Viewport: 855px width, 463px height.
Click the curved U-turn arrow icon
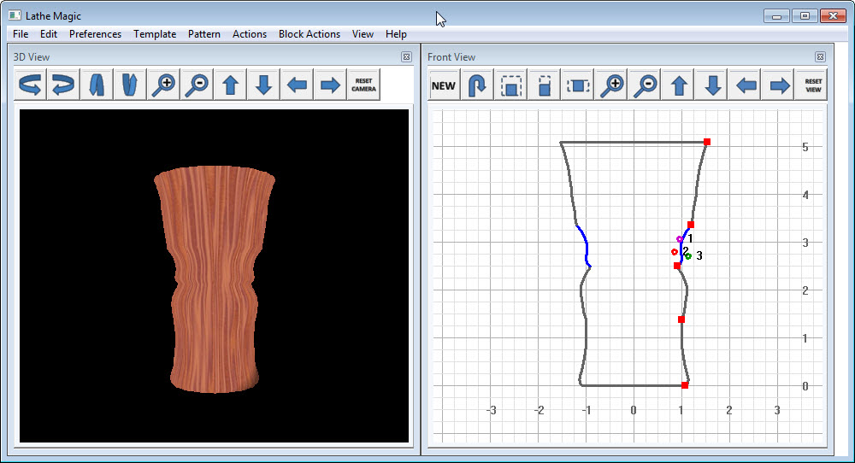[478, 85]
